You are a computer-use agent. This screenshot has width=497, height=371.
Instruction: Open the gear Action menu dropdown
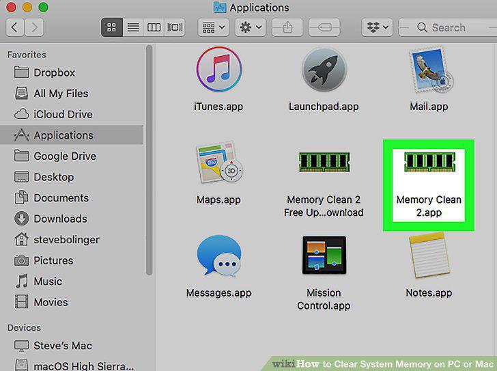coord(251,27)
